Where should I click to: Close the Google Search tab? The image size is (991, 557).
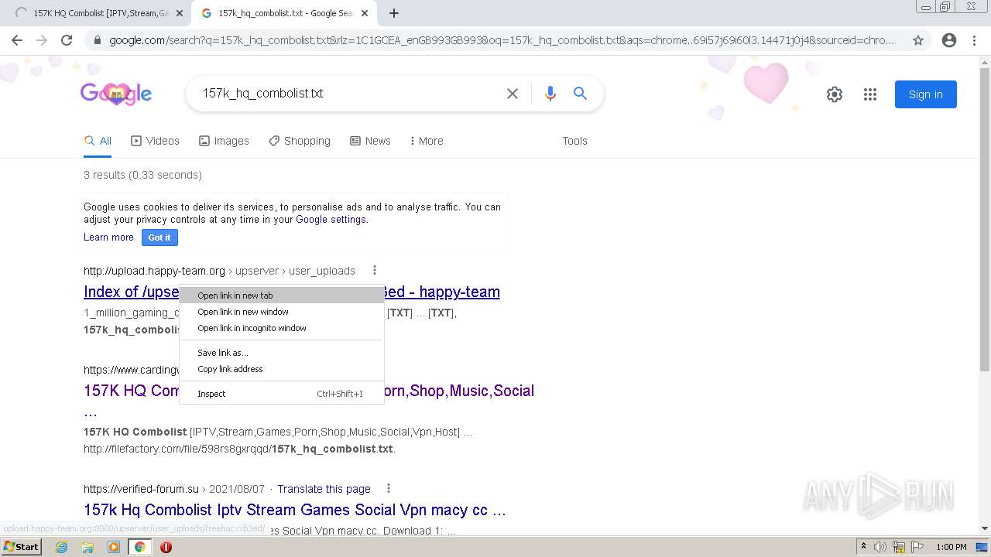tap(365, 13)
